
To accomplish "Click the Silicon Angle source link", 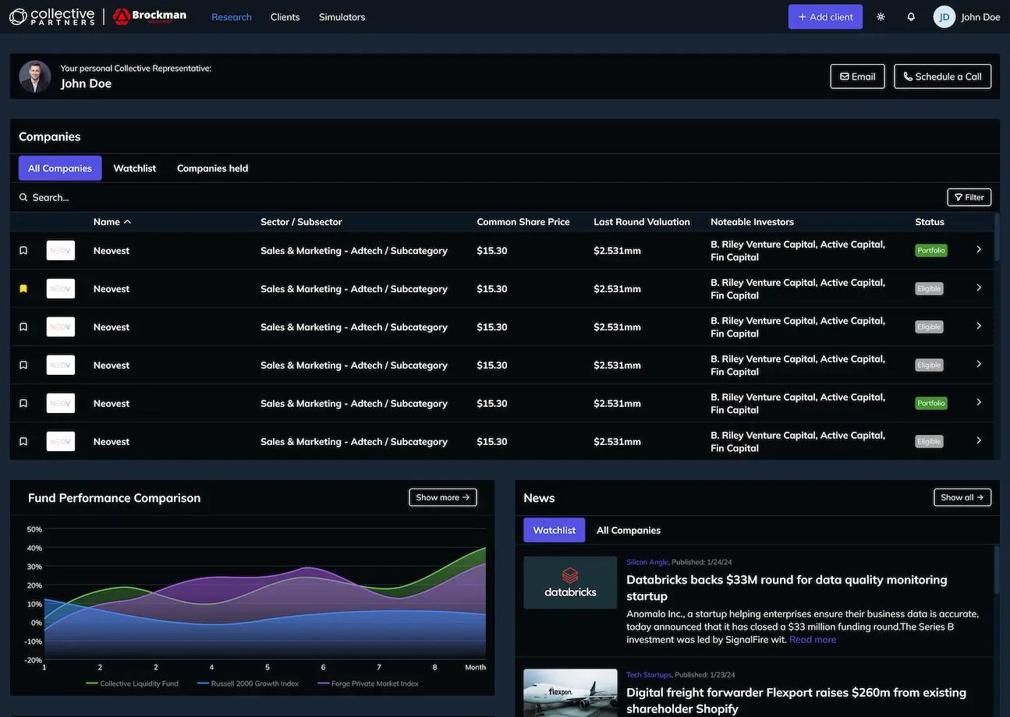I will [x=647, y=562].
